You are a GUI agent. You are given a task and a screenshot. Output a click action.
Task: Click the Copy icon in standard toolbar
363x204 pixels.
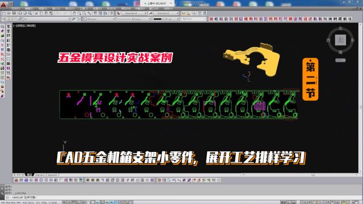point(41,14)
